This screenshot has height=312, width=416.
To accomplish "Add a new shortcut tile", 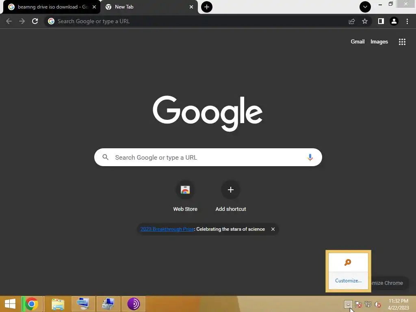I will [231, 196].
